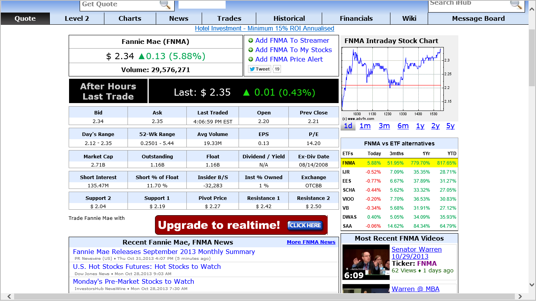
Task: Open Fannie Mae Releases September 2013 Monthly Summary
Action: 164,252
